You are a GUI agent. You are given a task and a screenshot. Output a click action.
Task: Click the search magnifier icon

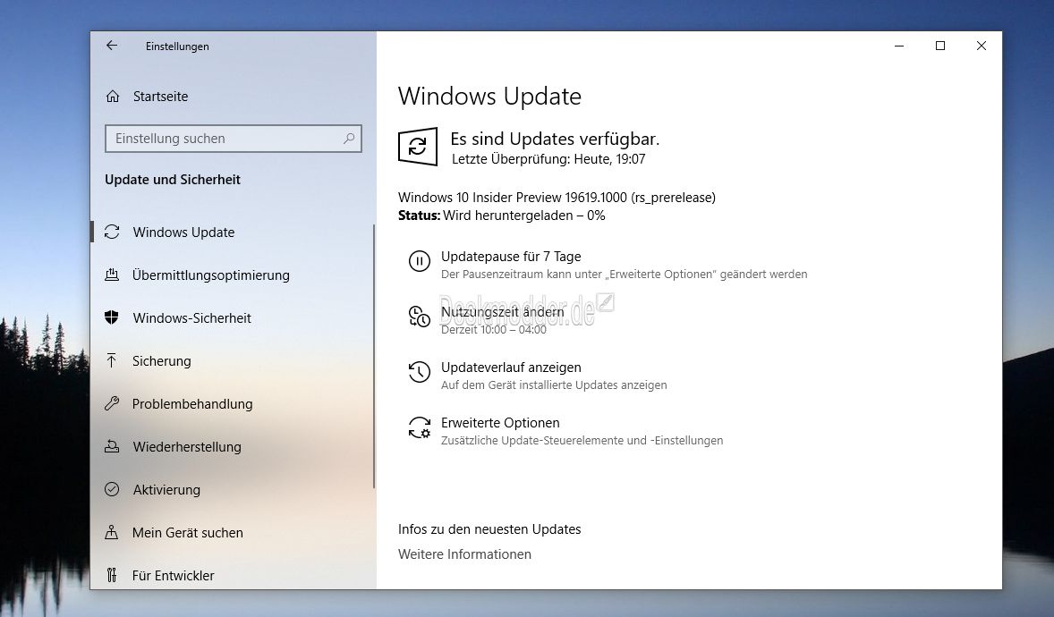[x=349, y=139]
